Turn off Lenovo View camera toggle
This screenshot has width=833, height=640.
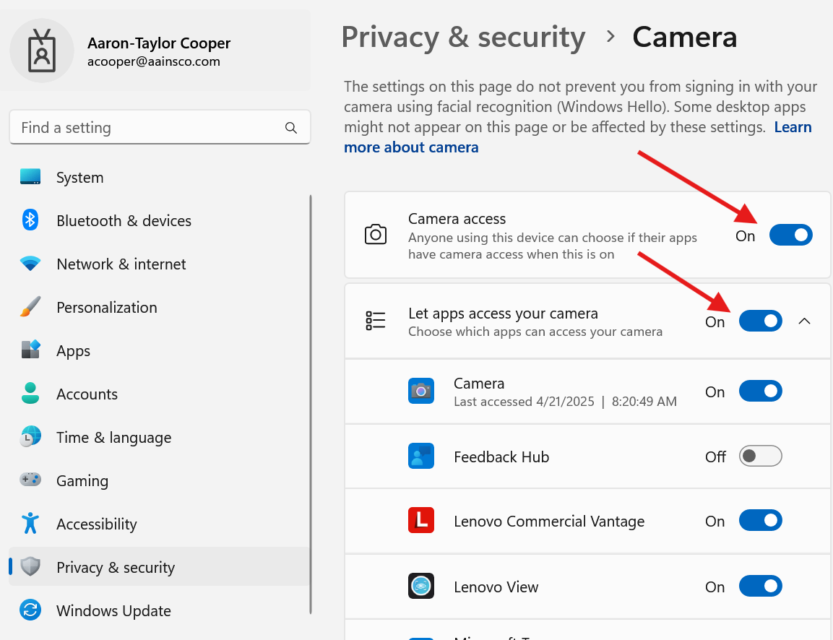coord(760,587)
